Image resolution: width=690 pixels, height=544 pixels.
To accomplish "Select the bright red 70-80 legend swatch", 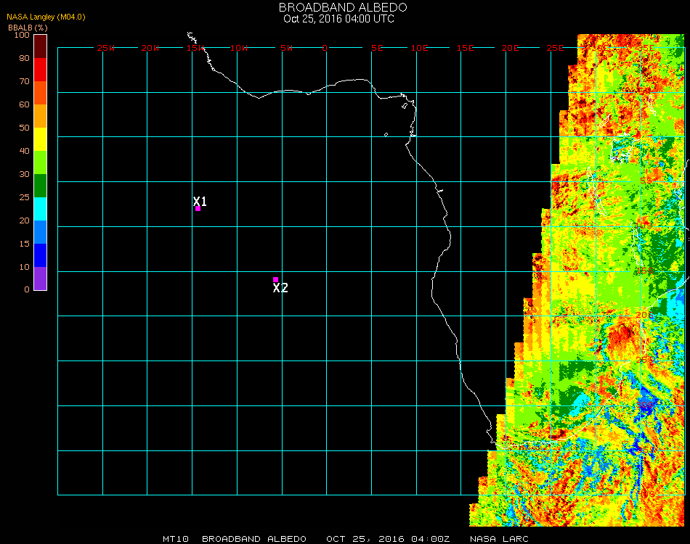I will (x=40, y=70).
